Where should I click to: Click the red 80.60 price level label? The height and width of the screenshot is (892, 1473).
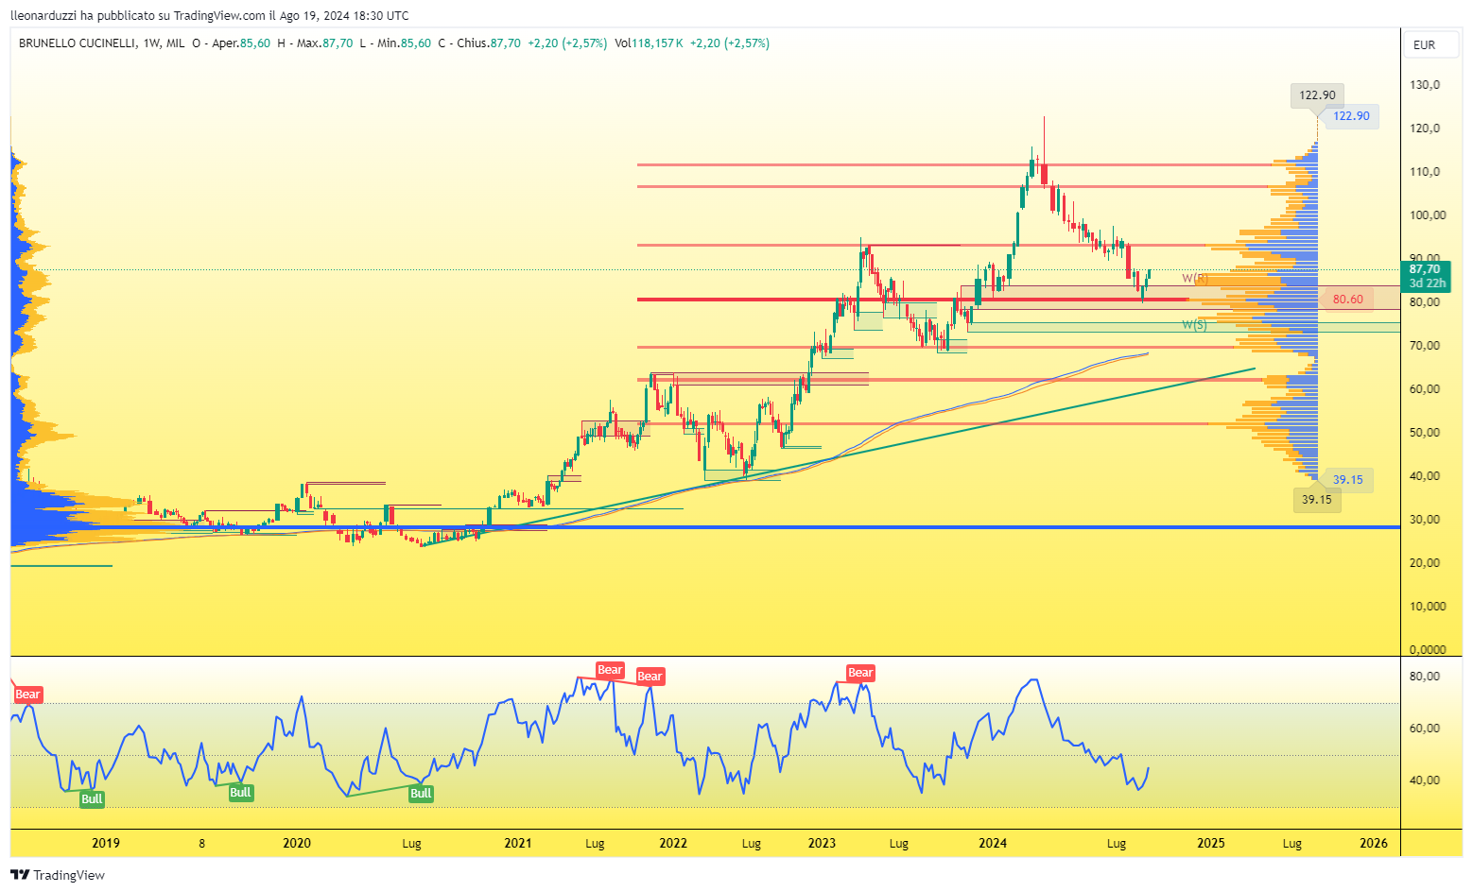(x=1347, y=300)
